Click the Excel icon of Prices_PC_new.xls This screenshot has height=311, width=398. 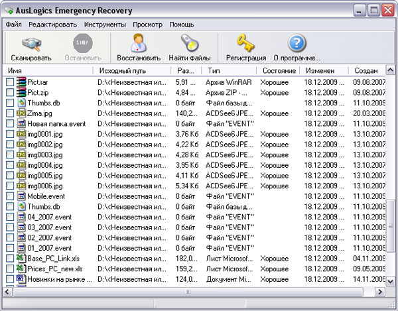point(21,269)
